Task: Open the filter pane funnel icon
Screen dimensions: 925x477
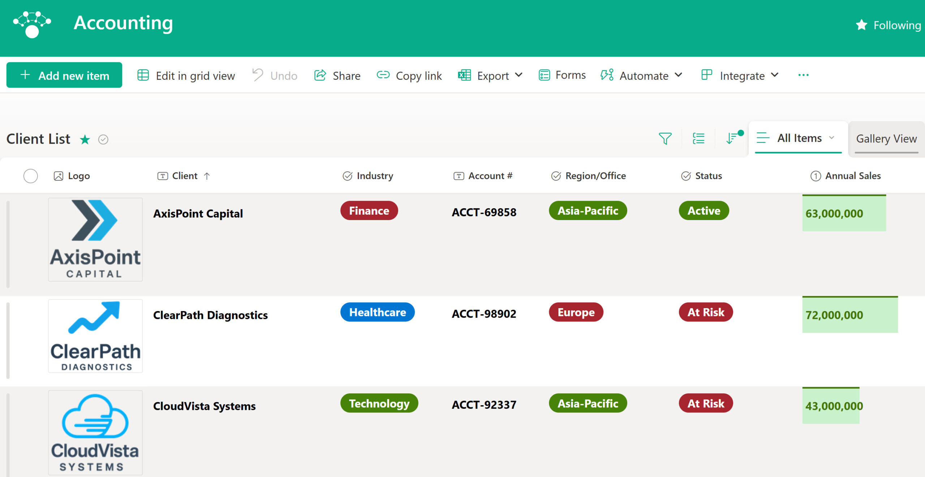Action: click(x=665, y=138)
